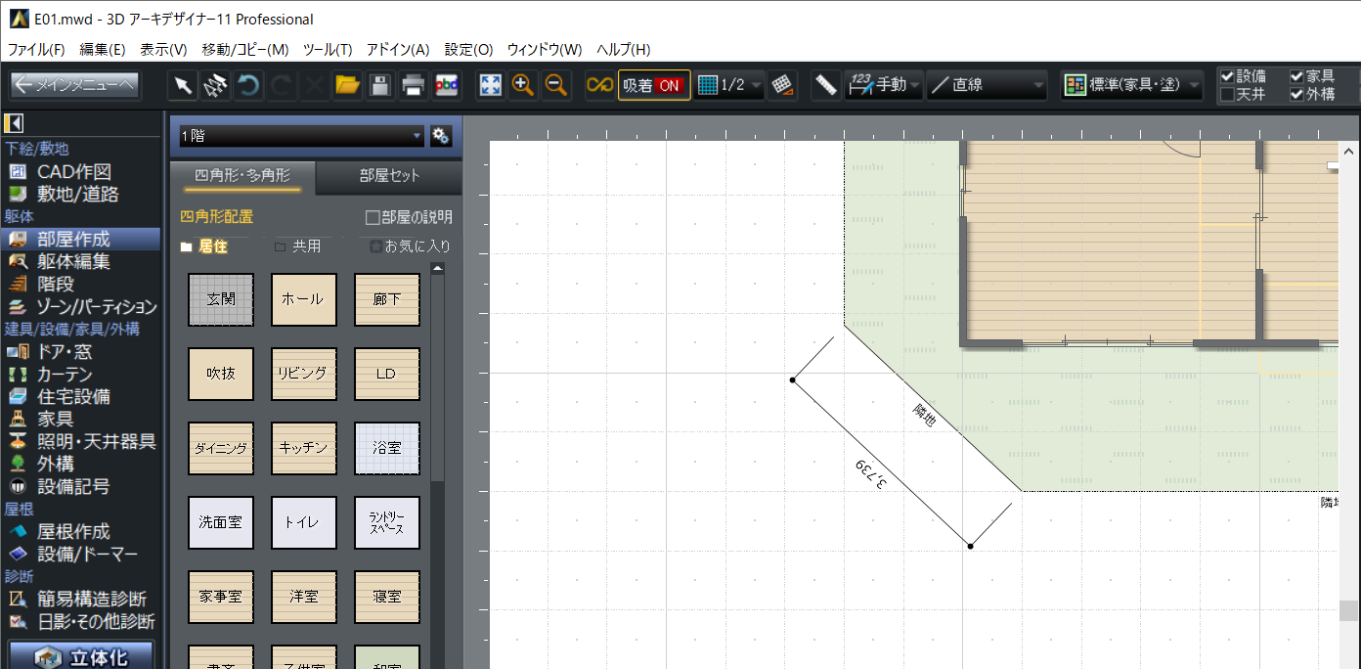Open the 1階 floor dropdown
This screenshot has height=669, width=1361.
[301, 136]
